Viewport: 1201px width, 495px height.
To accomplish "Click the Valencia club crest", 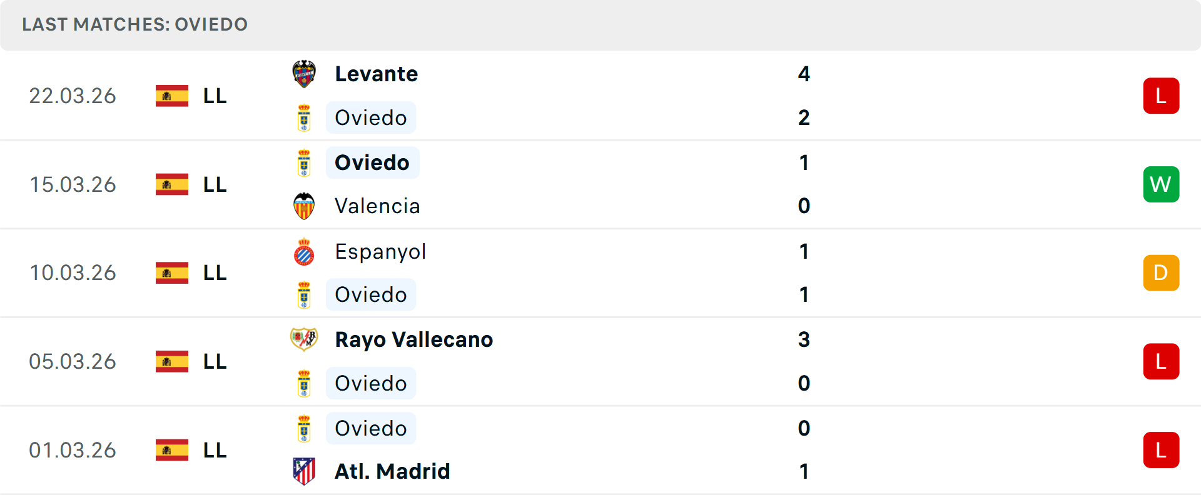I will (x=304, y=206).
